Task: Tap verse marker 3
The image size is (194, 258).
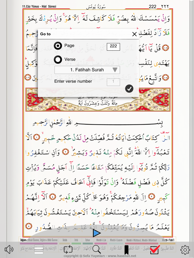Action: (x=152, y=197)
